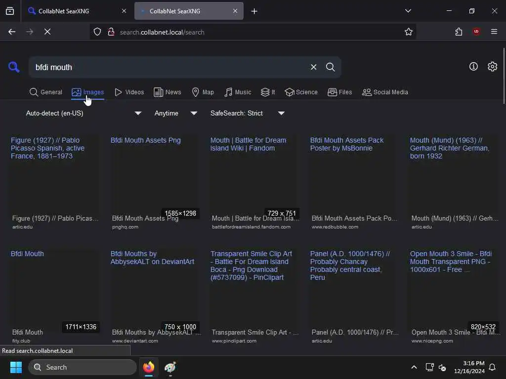
Task: Click www.redbubble.com source text
Action: click(335, 227)
